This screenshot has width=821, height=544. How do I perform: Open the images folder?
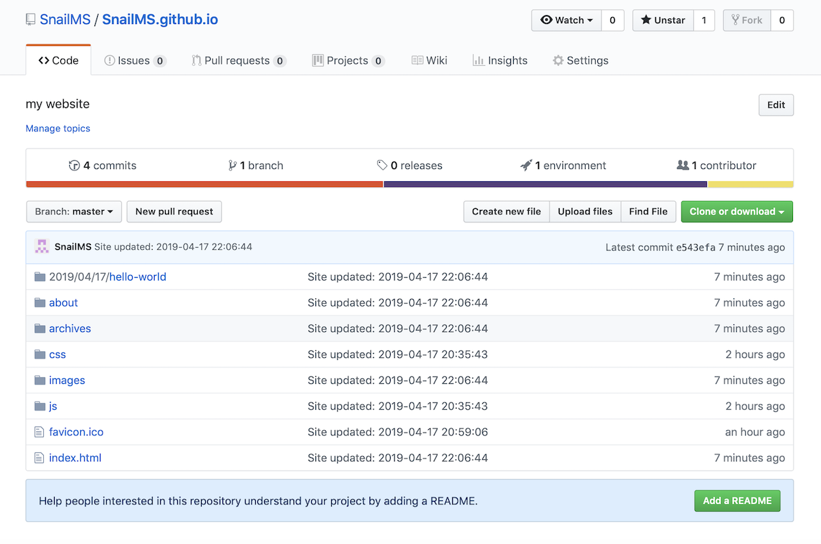[x=67, y=380]
